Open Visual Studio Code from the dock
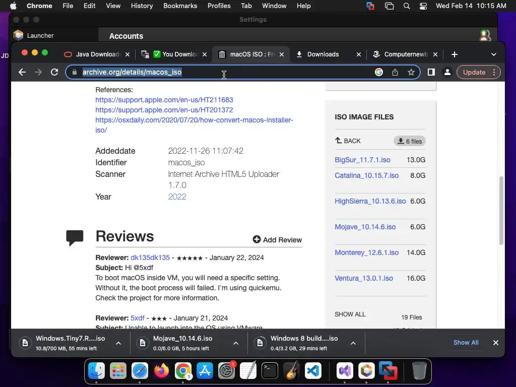 (313, 370)
